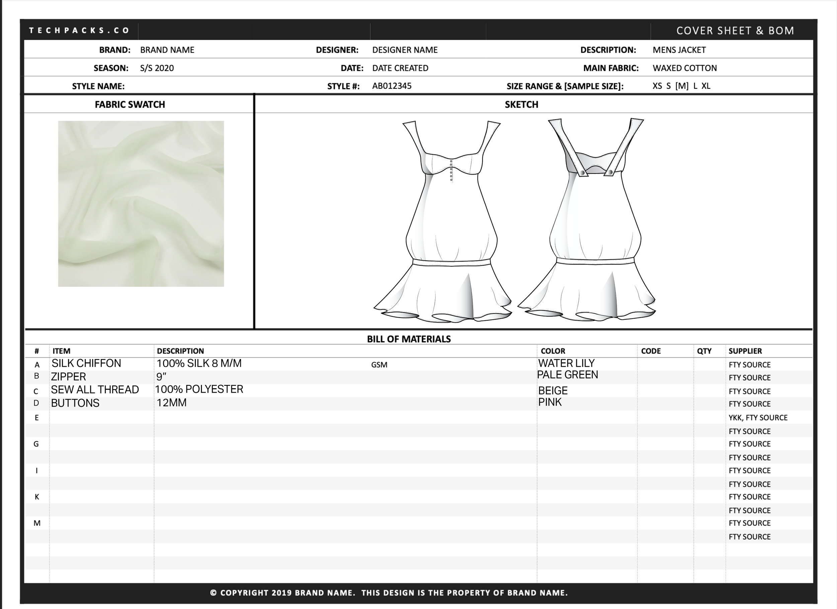Select the SILK CHIFFON item cell
This screenshot has width=837, height=609.
[x=86, y=363]
